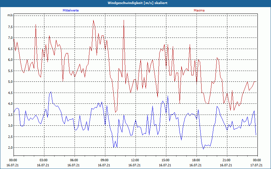Click the "6,0" y-axis value
Image resolution: width=271 pixels, height=169 pixels.
click(11, 60)
